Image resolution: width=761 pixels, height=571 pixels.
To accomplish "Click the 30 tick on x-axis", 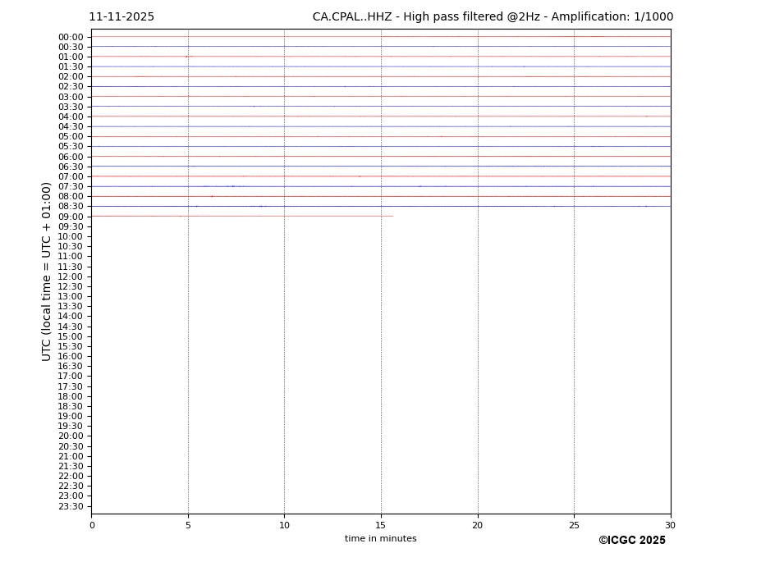I will click(x=670, y=525).
